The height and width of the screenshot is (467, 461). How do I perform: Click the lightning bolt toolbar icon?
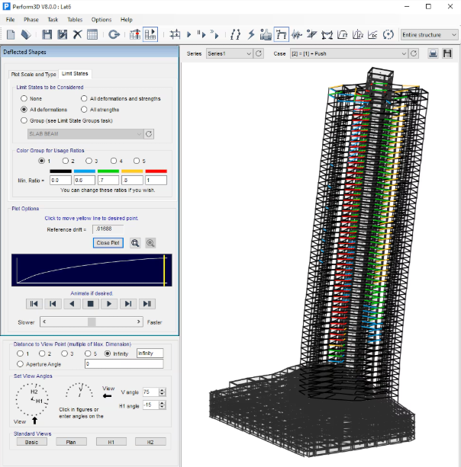pos(251,34)
